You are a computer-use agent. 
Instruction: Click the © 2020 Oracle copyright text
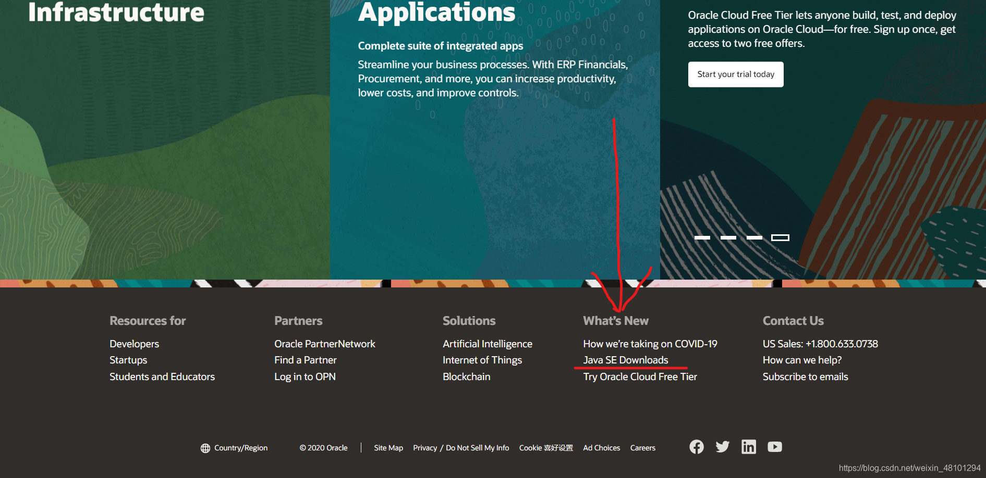click(x=323, y=448)
